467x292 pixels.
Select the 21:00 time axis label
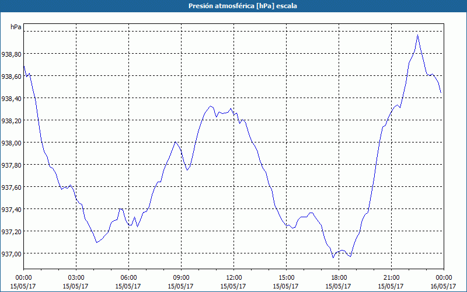pyautogui.click(x=391, y=277)
